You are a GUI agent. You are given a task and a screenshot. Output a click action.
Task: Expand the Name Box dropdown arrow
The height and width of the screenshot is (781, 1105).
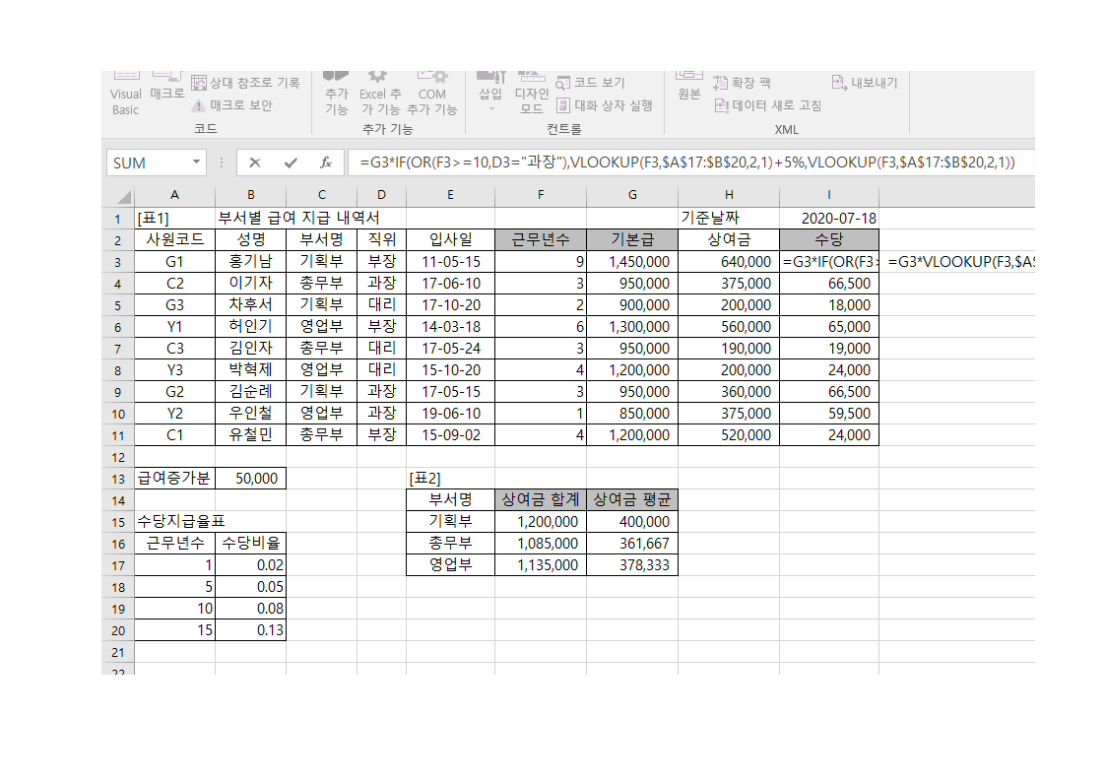coord(196,163)
